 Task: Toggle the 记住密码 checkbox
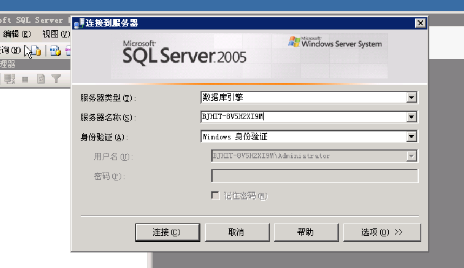coord(215,195)
